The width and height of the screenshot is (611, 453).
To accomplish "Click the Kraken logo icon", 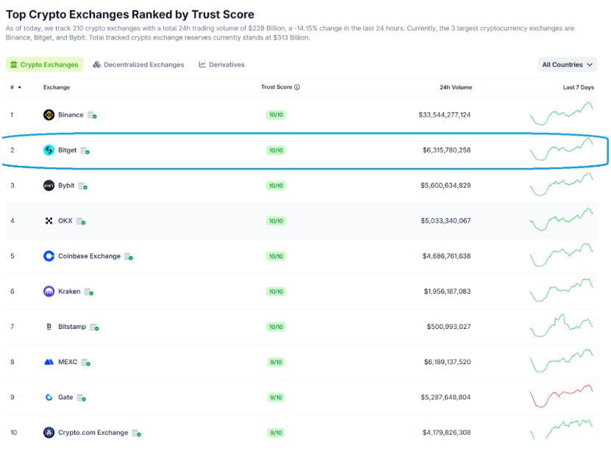I will point(49,291).
